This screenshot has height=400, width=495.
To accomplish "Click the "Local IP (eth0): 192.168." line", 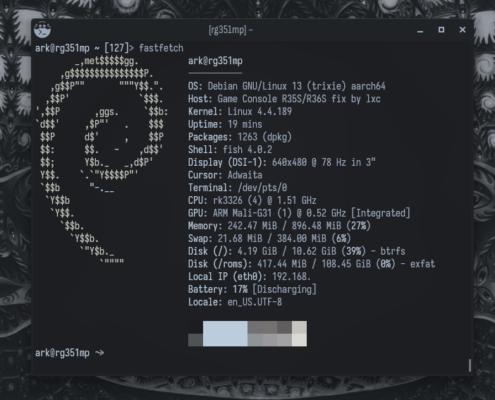I will point(250,277).
